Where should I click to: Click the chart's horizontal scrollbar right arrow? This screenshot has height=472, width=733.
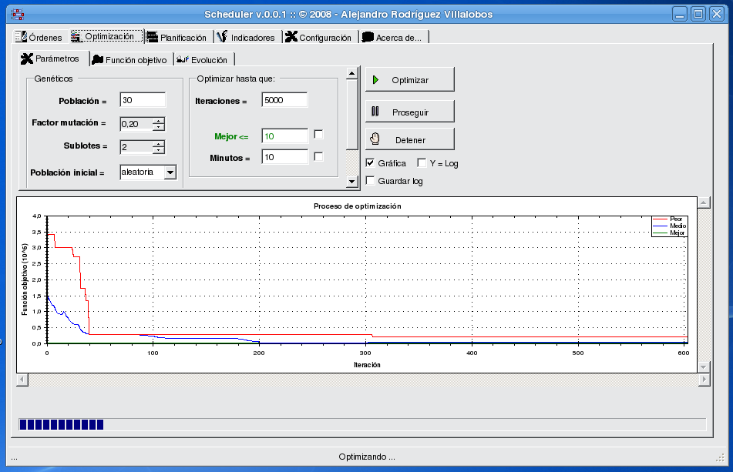(703, 380)
